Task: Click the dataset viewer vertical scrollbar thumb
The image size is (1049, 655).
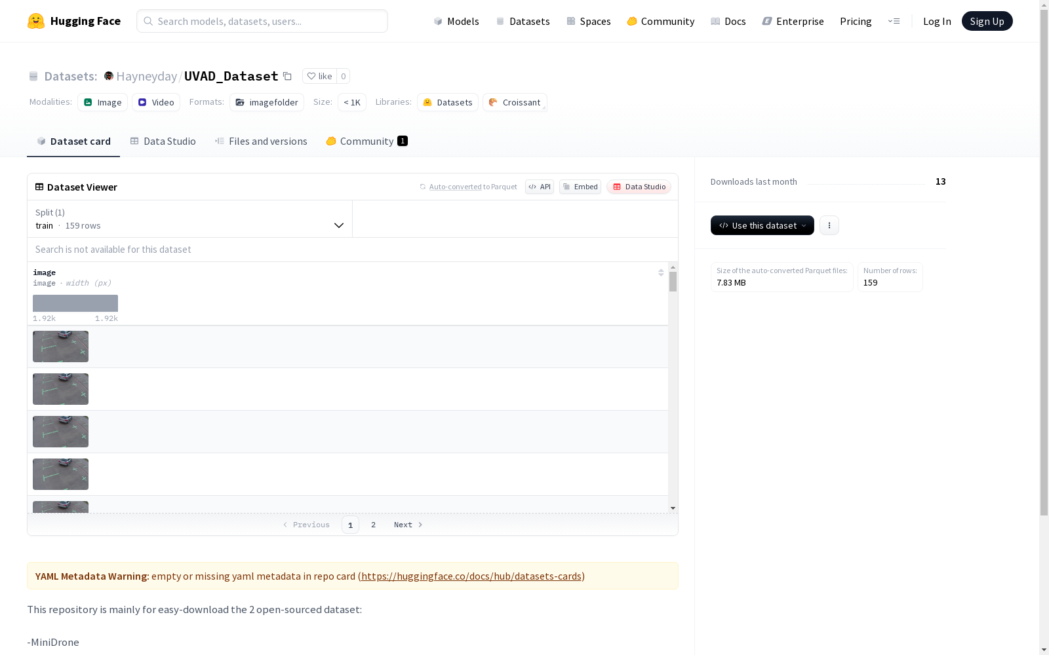Action: [673, 282]
